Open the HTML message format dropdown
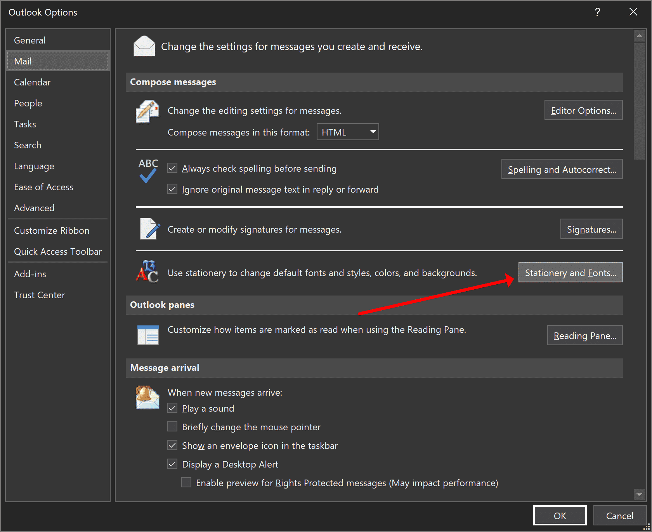The height and width of the screenshot is (532, 652). (348, 132)
